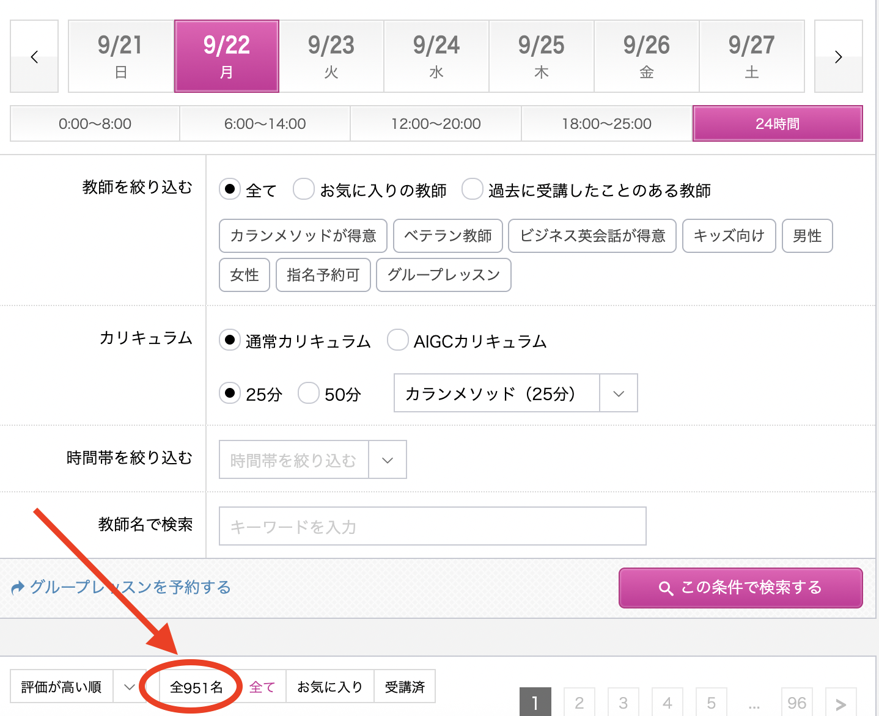Go to next results page arrow

pyautogui.click(x=840, y=703)
